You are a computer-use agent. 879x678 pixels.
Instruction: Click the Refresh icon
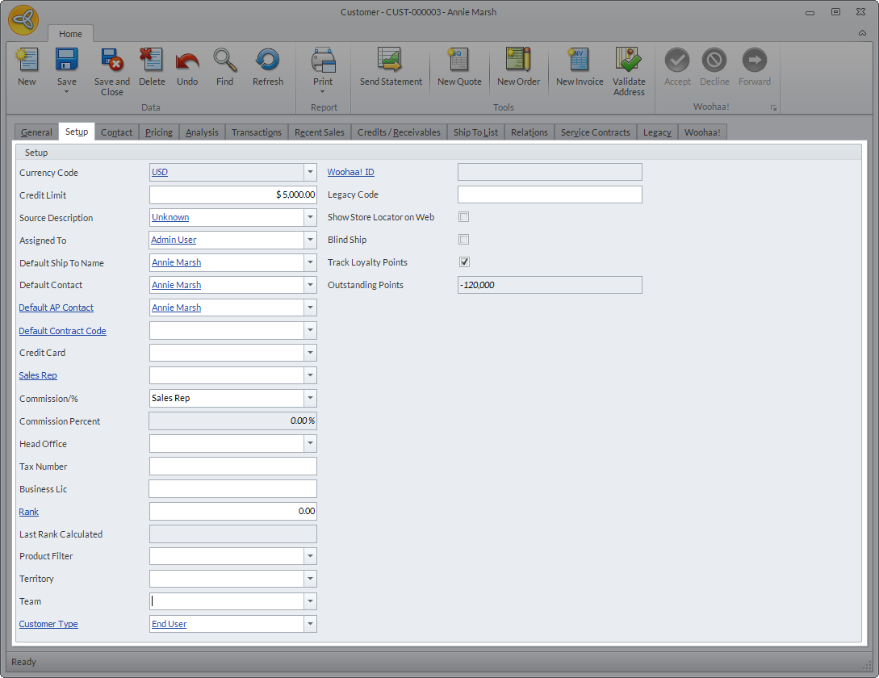267,61
